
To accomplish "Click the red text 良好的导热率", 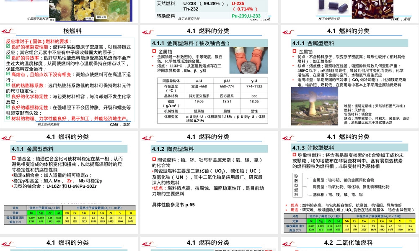I will 25,58.
